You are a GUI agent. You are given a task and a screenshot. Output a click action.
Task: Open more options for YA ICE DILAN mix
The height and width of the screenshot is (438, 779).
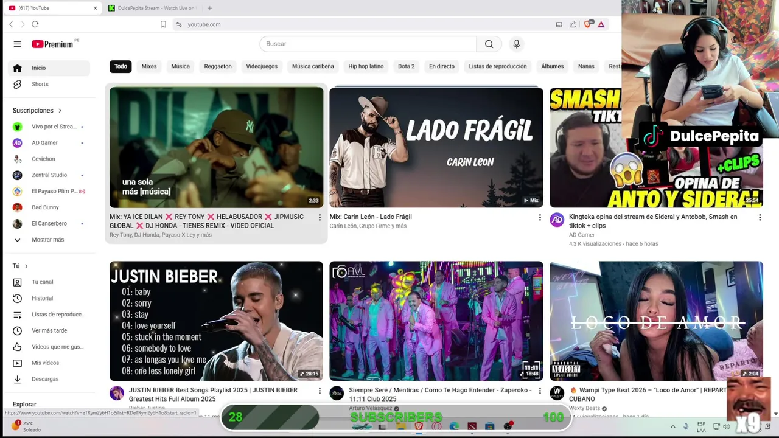(x=320, y=217)
